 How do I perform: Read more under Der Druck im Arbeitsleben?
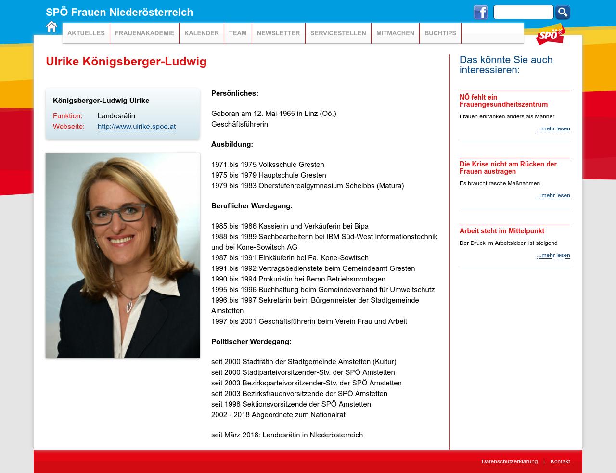coord(553,255)
